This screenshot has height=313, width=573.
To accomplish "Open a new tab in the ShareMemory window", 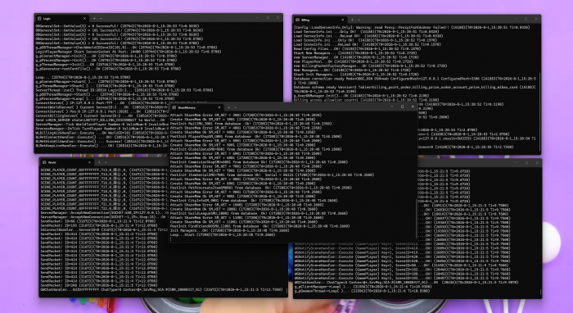I will point(228,107).
